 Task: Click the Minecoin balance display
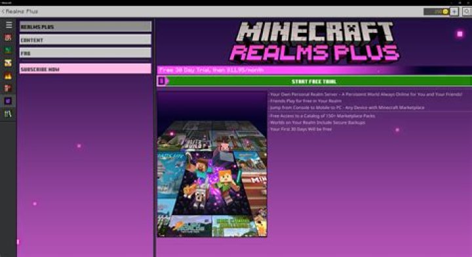coord(436,11)
